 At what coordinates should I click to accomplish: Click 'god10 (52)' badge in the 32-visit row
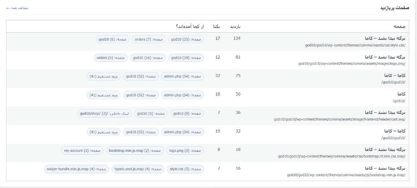(141, 132)
